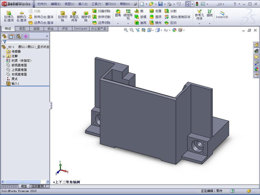
Task: Click the feature tree scroll right arrow
Action: (x=47, y=182)
